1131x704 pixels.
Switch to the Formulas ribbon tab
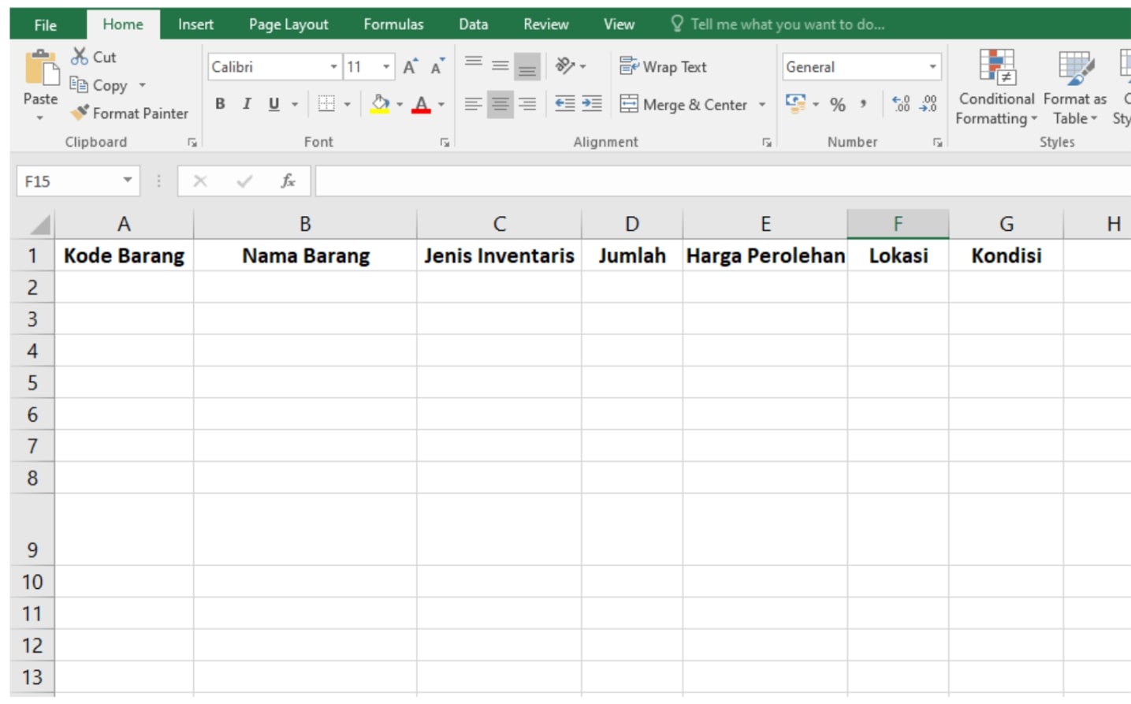click(x=393, y=24)
